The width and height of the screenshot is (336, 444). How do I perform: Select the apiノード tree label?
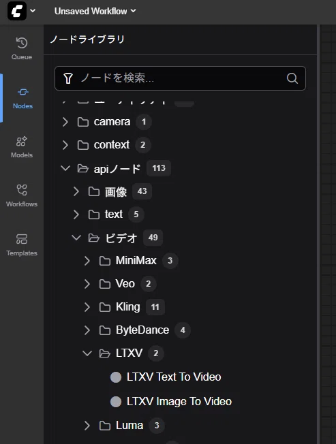[117, 168]
